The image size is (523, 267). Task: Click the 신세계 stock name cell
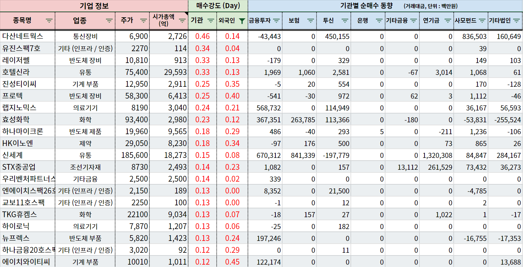[27, 155]
